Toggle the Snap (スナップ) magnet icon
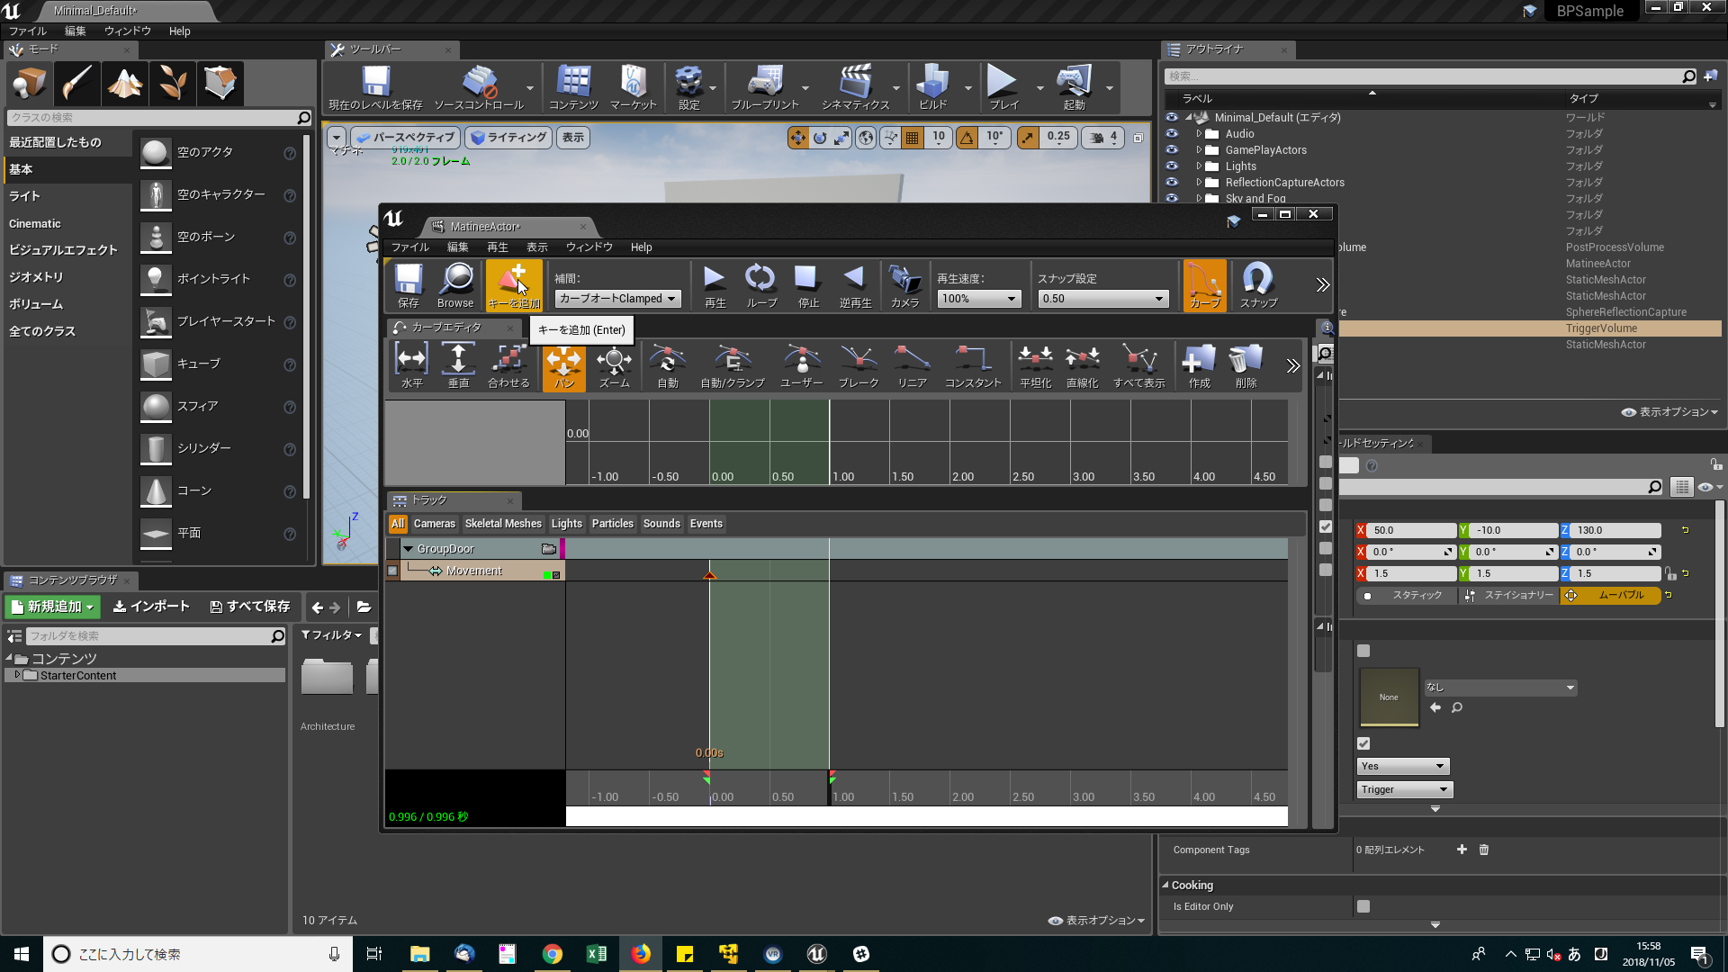Image resolution: width=1728 pixels, height=972 pixels. coord(1258,285)
